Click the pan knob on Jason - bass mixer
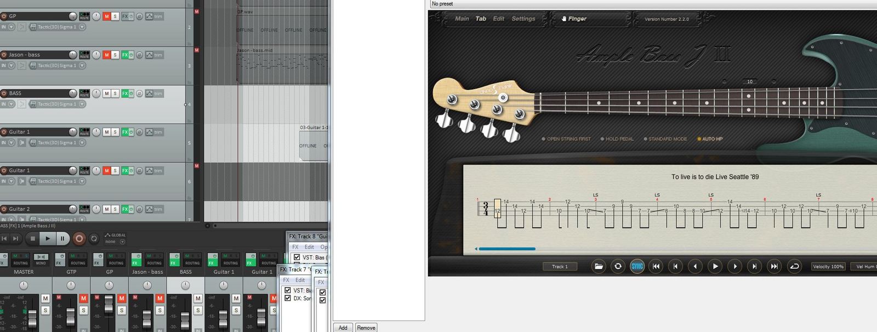877x332 pixels. (x=147, y=285)
